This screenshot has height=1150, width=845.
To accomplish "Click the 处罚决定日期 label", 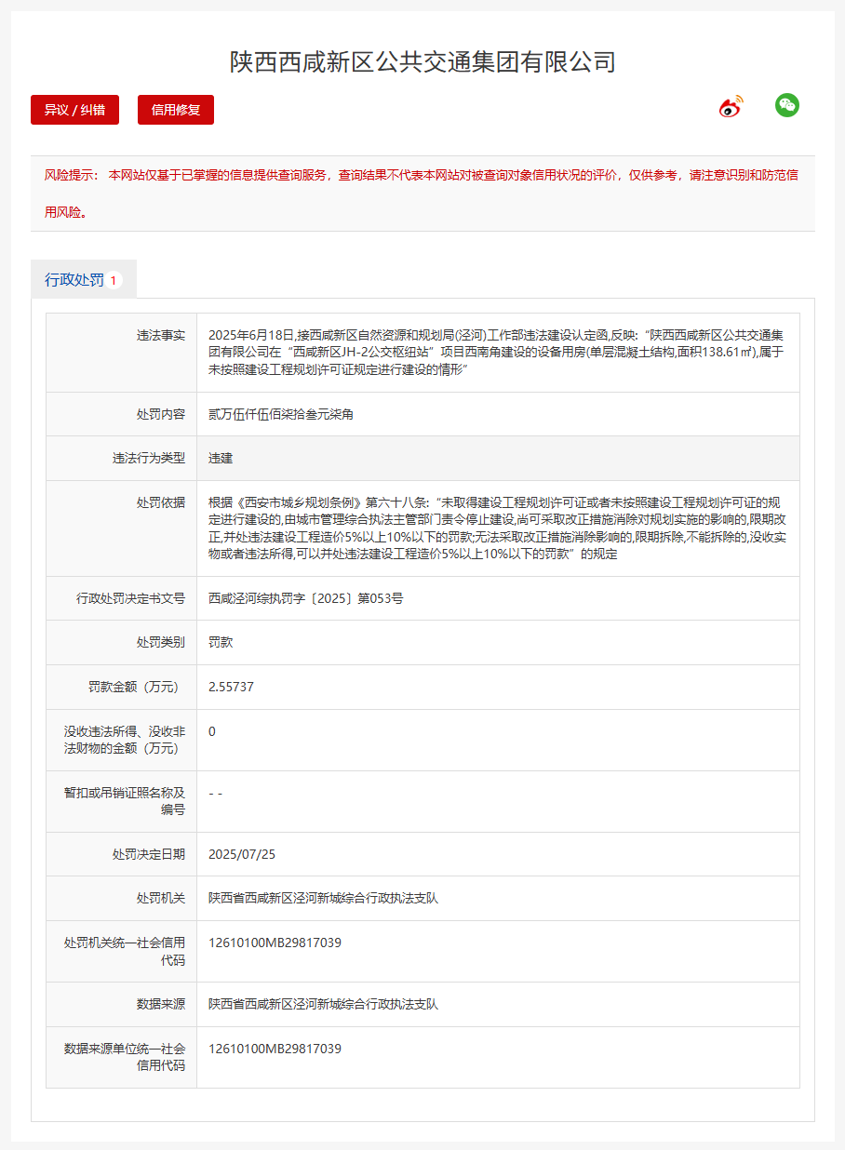I will (x=149, y=854).
